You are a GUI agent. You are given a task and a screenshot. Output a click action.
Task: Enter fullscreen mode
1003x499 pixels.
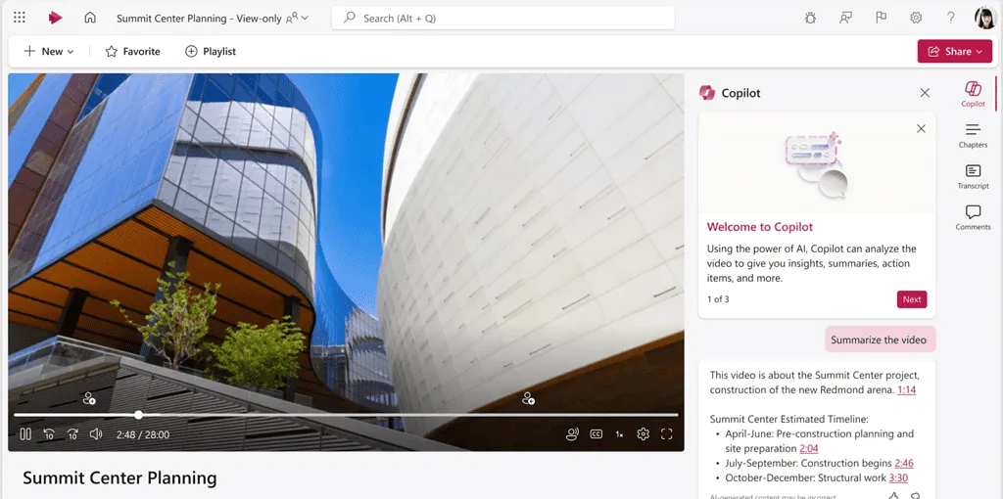click(667, 434)
